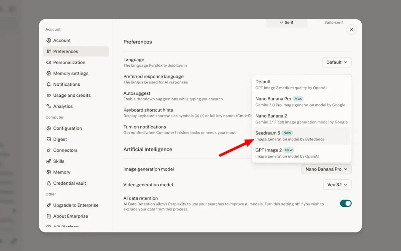Select the Serif font option
This screenshot has height=251, width=401.
[287, 23]
